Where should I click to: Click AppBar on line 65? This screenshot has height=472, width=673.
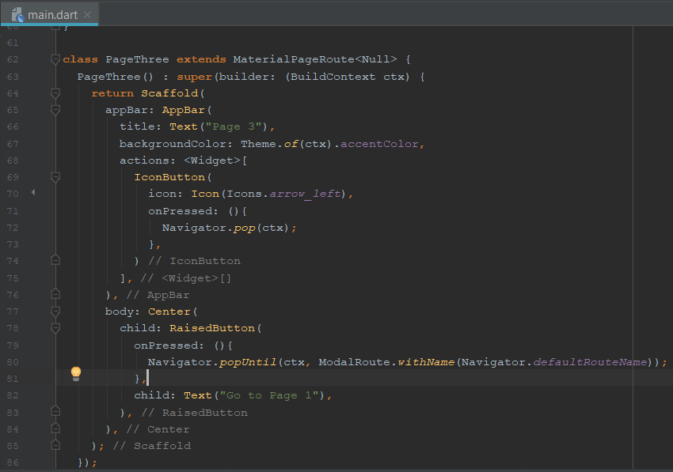[x=183, y=110]
